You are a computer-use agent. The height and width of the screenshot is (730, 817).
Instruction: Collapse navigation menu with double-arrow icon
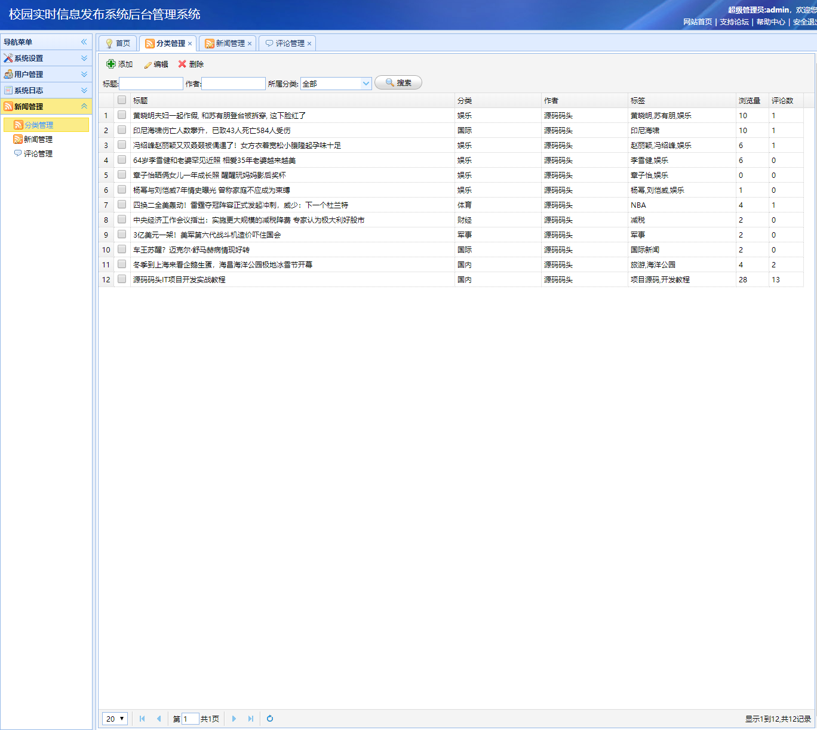click(84, 42)
